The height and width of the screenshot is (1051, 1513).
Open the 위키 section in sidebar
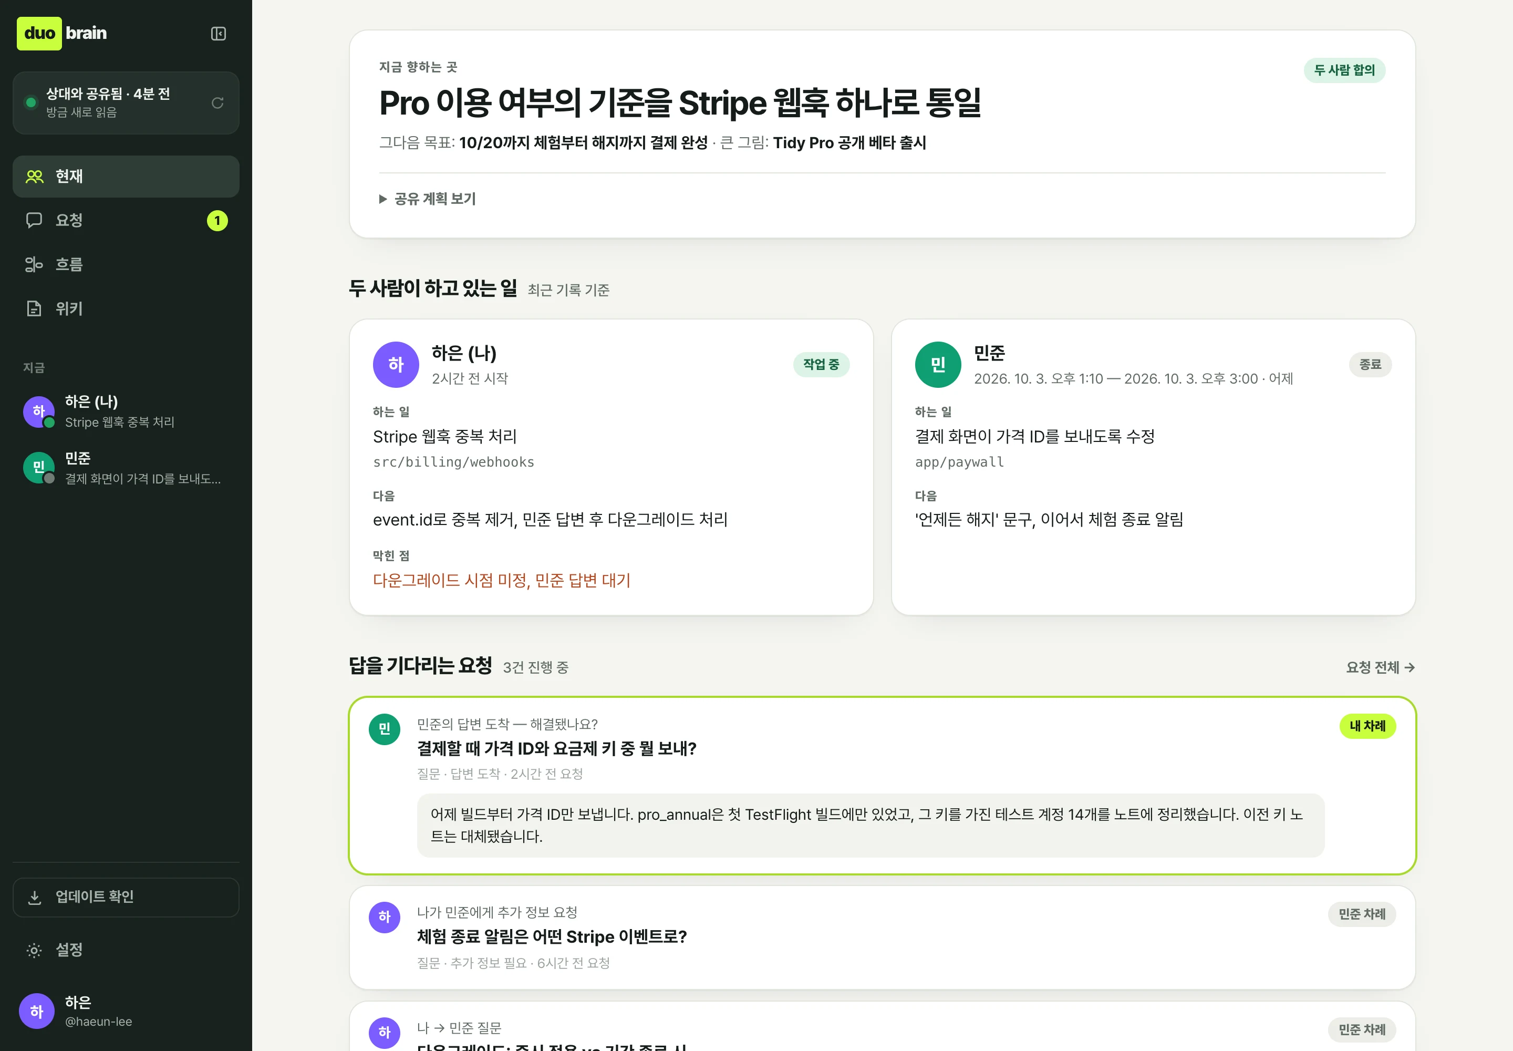click(126, 309)
